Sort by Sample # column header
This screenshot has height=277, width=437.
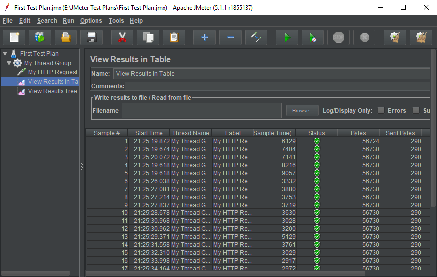point(107,133)
